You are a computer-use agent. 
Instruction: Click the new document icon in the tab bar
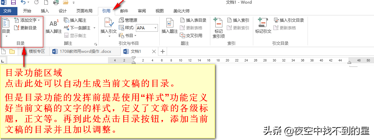[x=4, y=51]
